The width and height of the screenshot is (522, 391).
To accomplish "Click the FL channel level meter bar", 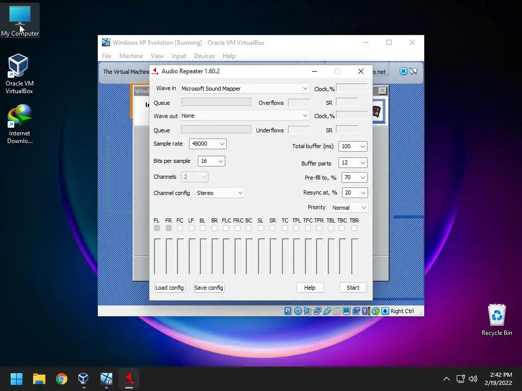I will point(158,257).
